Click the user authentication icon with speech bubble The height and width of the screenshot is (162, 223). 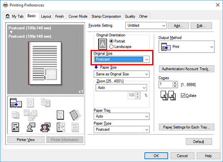pyautogui.click(x=31, y=127)
